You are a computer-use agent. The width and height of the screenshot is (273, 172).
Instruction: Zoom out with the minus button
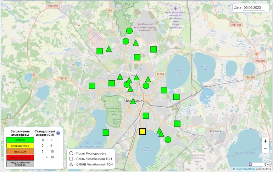tap(266, 149)
